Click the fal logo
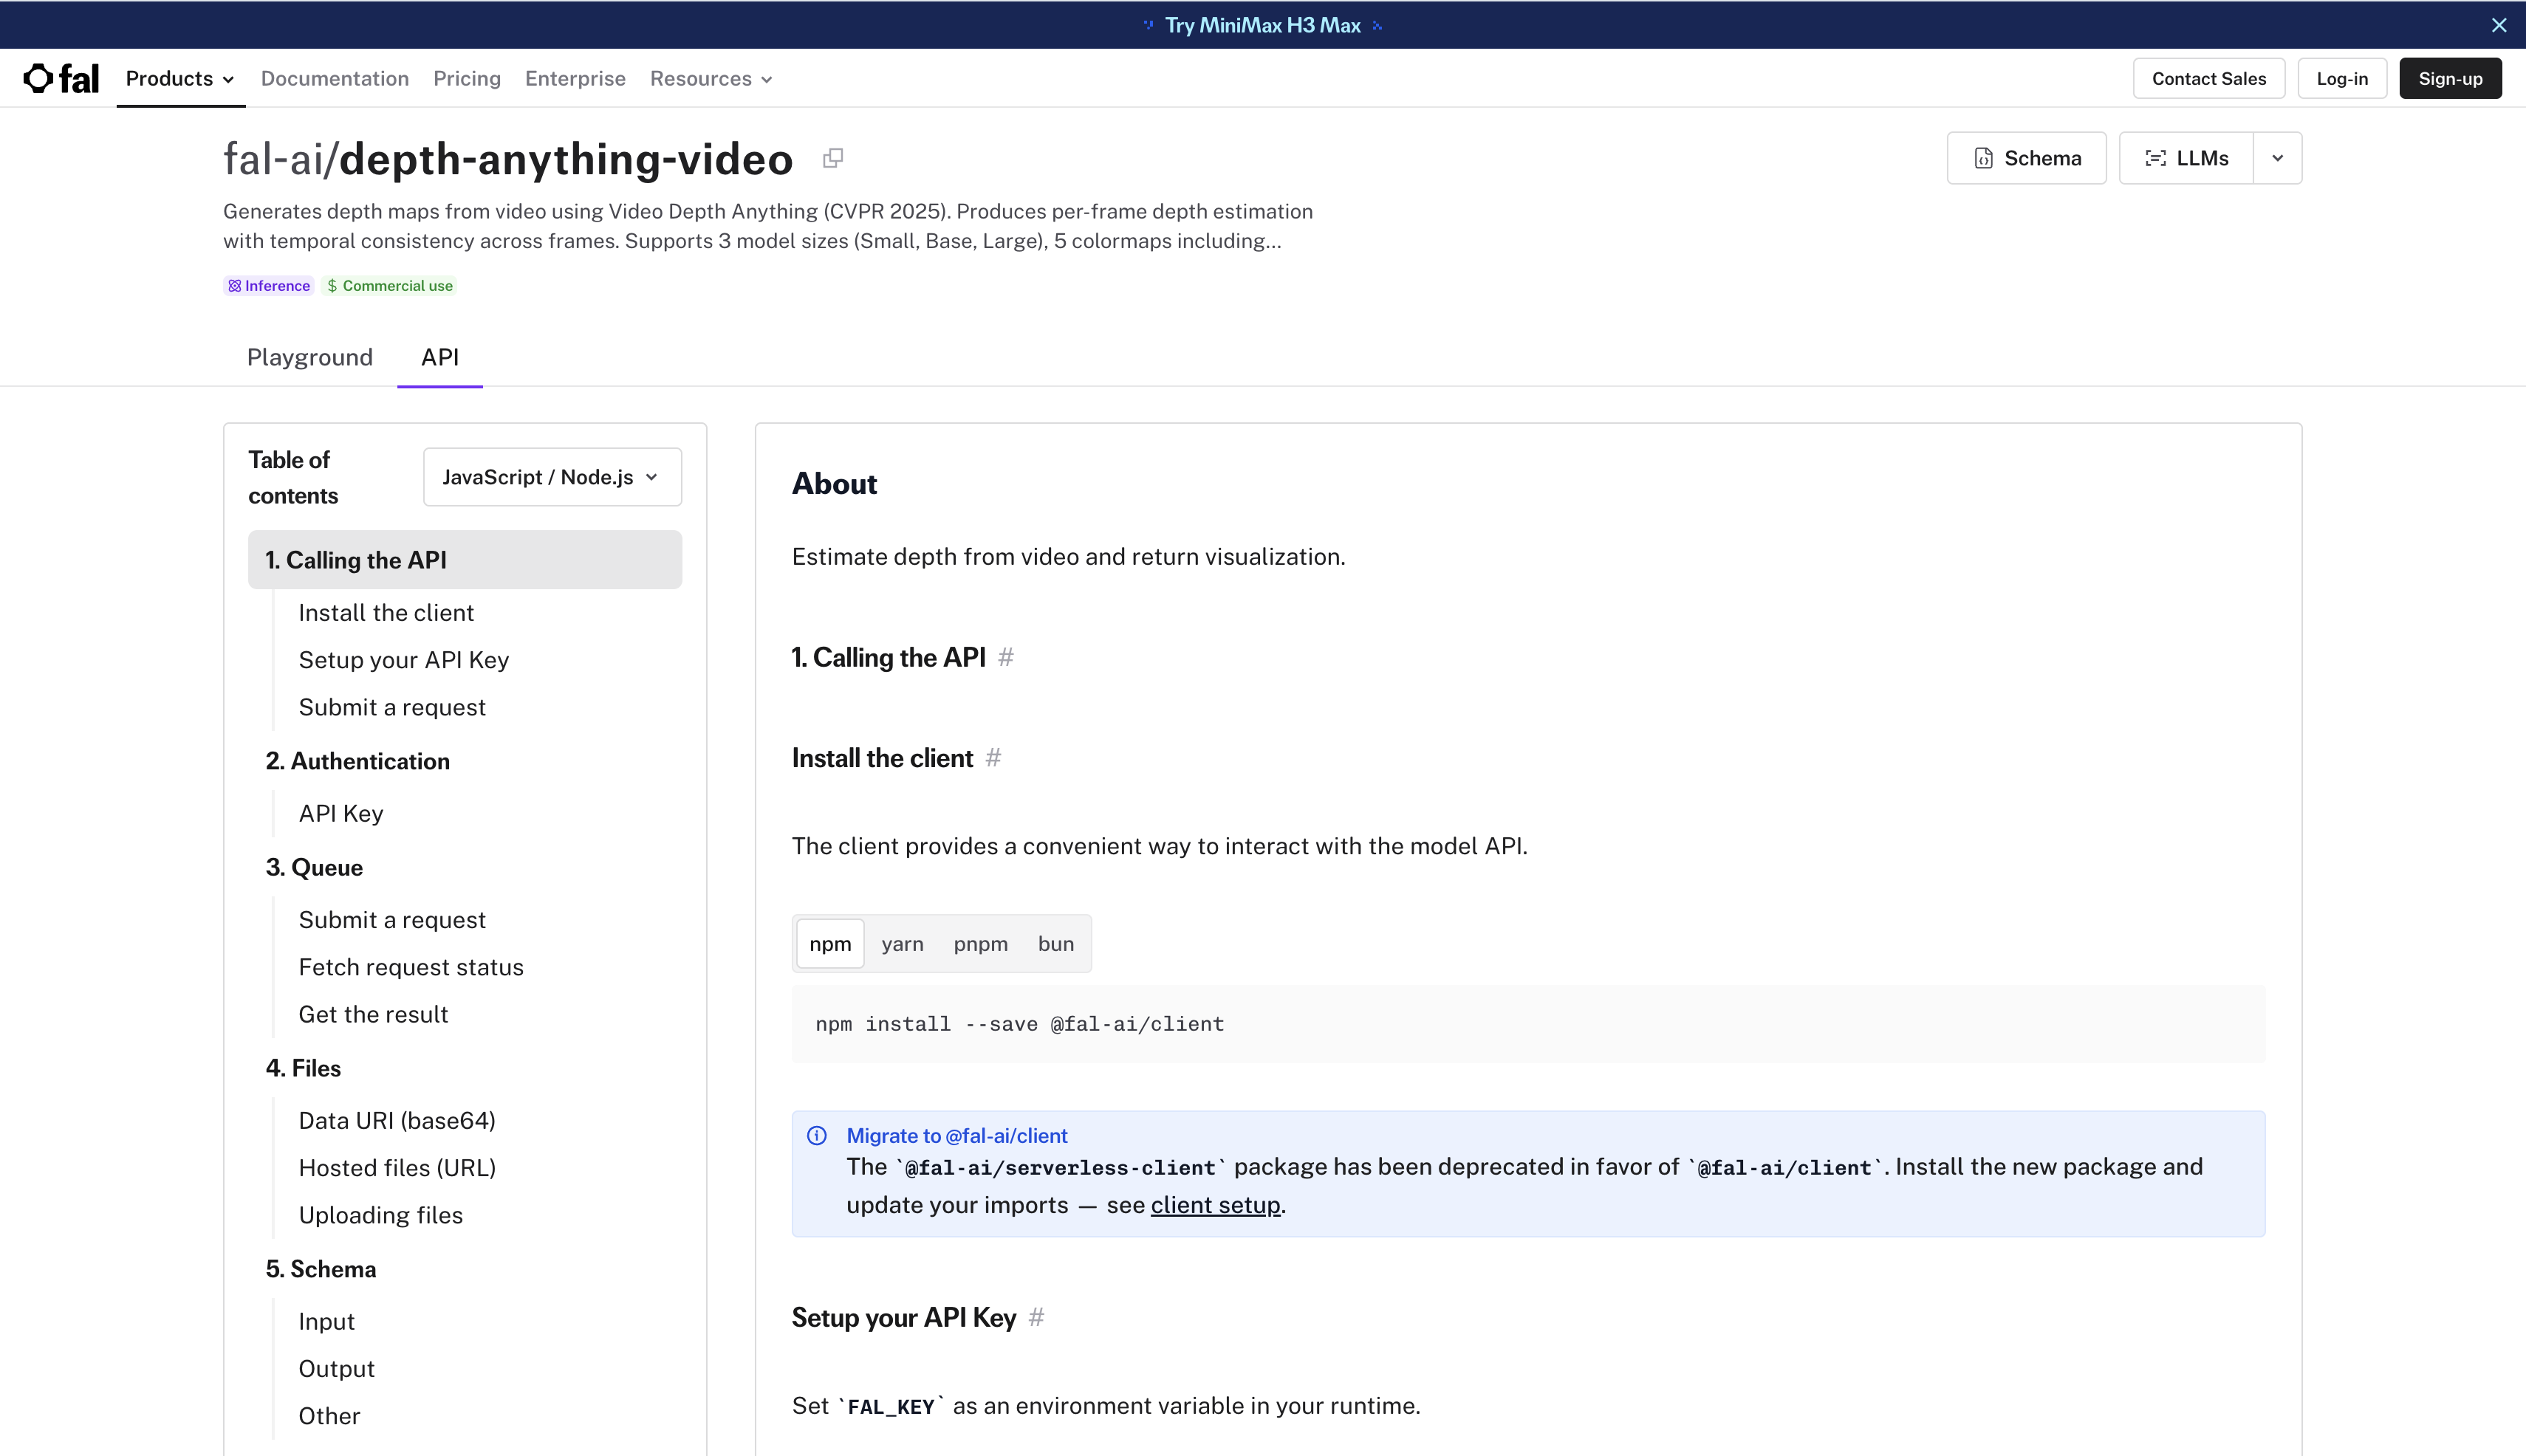Viewport: 2526px width, 1456px height. [x=61, y=78]
